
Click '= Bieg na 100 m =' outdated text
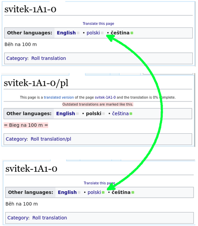(x=26, y=125)
